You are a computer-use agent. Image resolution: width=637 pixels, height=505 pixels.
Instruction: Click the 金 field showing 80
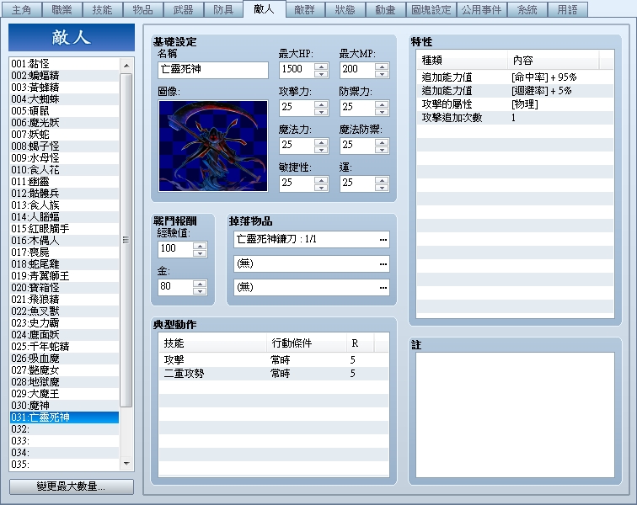click(175, 287)
